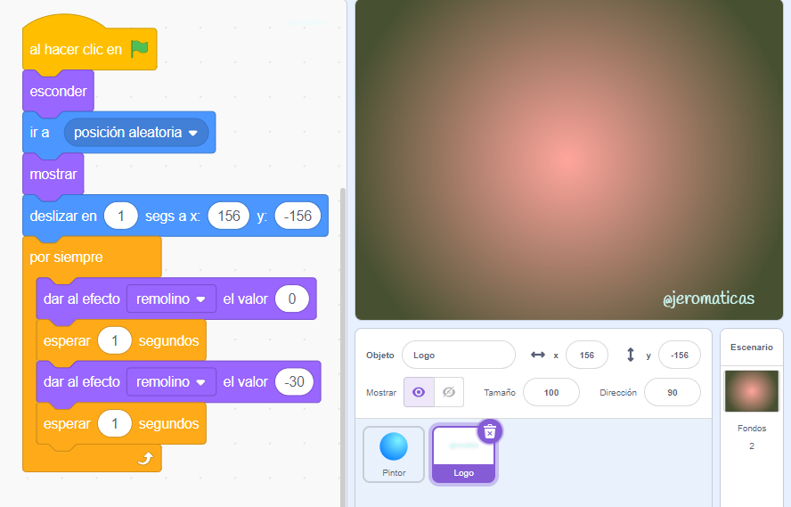Open the 'remolino' dropdown beside value -30
This screenshot has width=791, height=507.
(171, 382)
